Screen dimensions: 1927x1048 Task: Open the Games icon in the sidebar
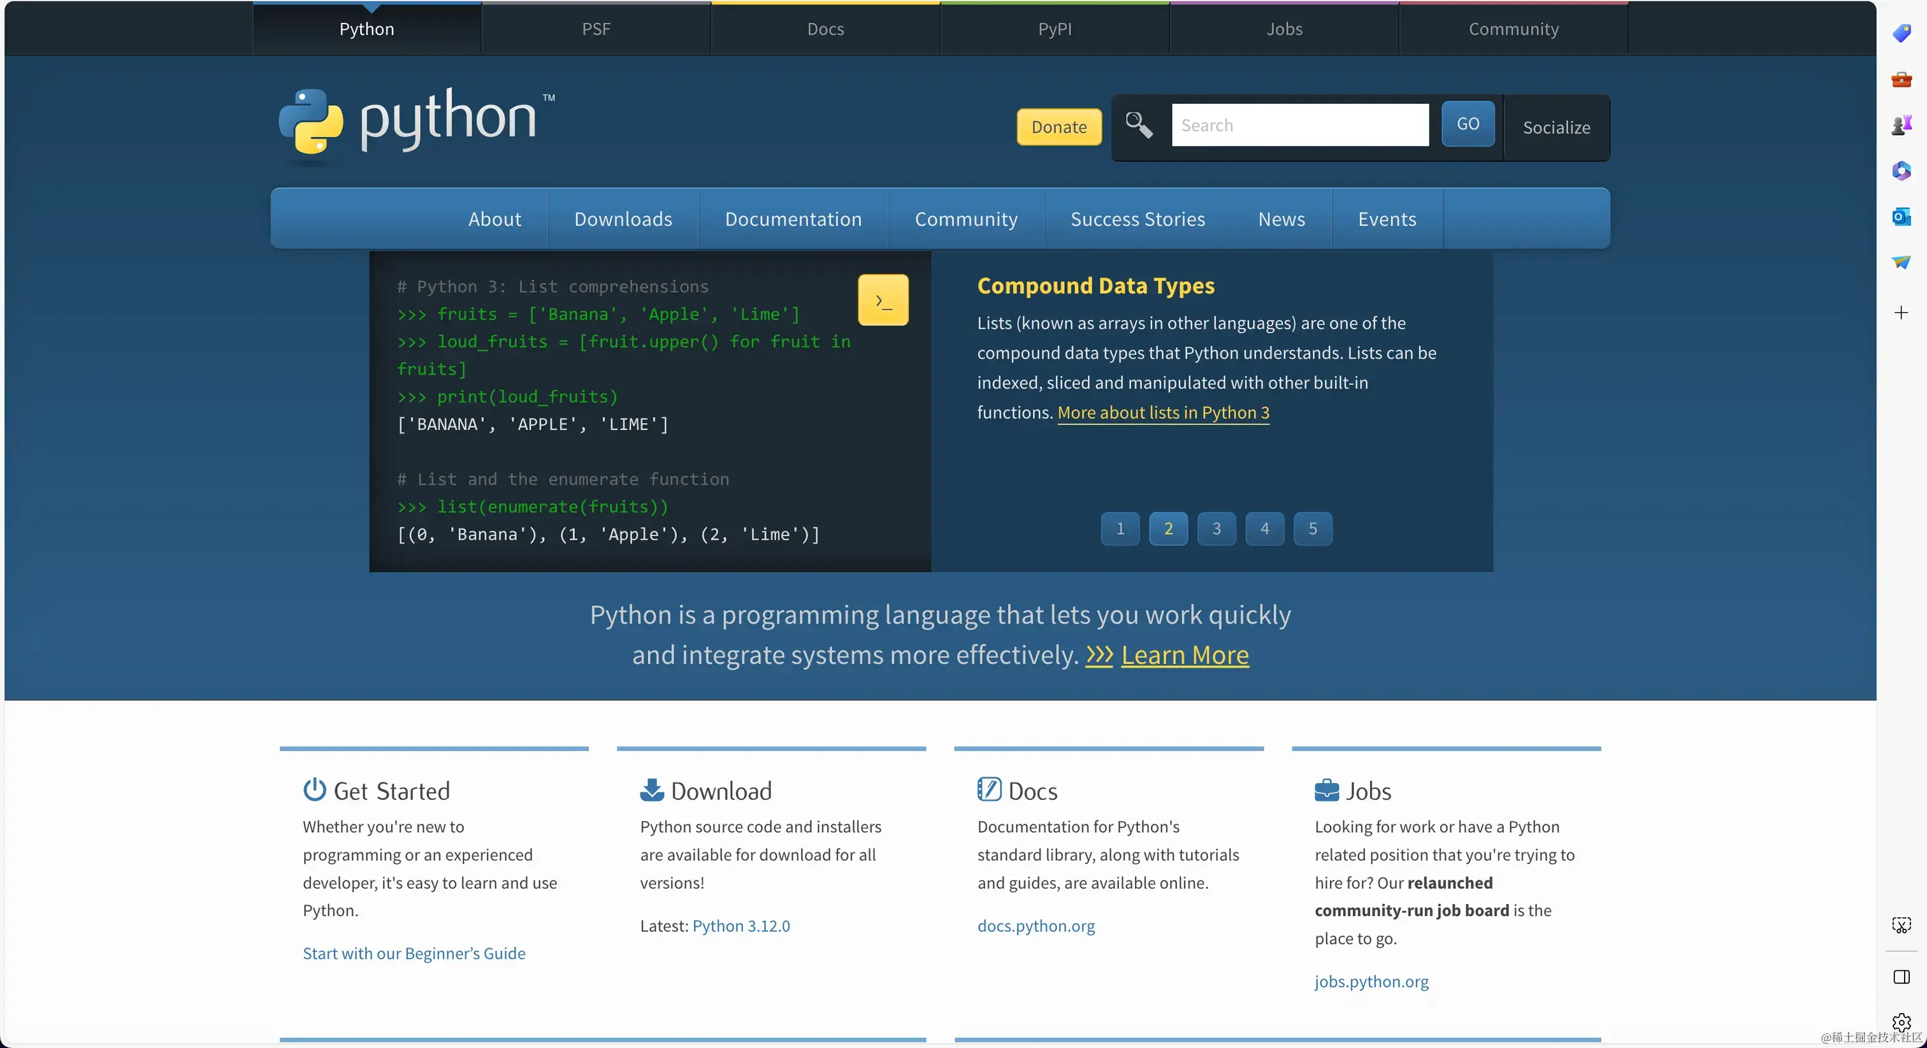(1901, 125)
